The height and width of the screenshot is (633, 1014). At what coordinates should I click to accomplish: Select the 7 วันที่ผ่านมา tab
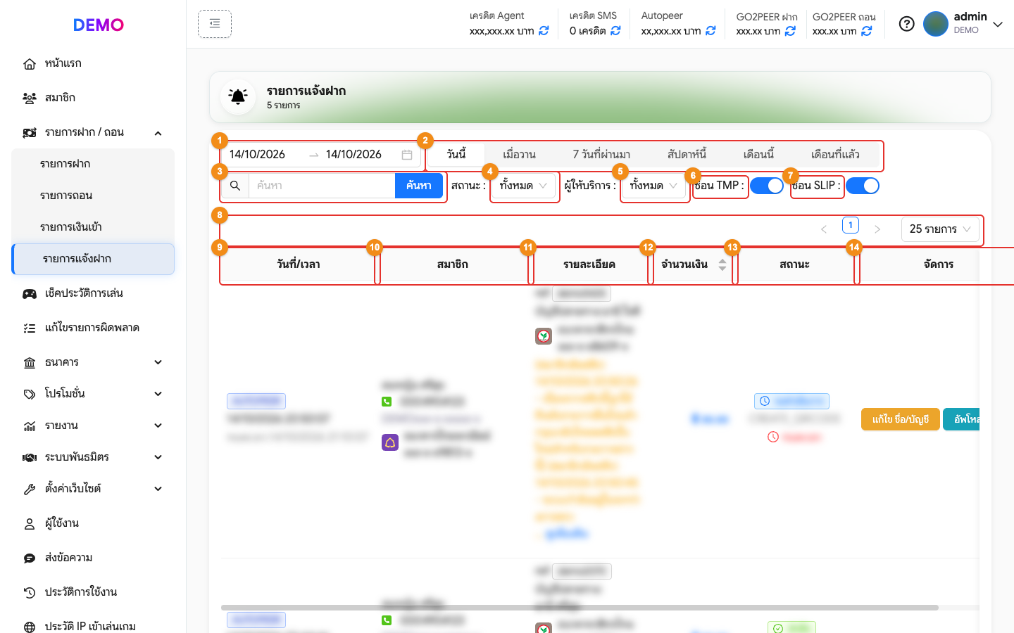click(x=601, y=155)
